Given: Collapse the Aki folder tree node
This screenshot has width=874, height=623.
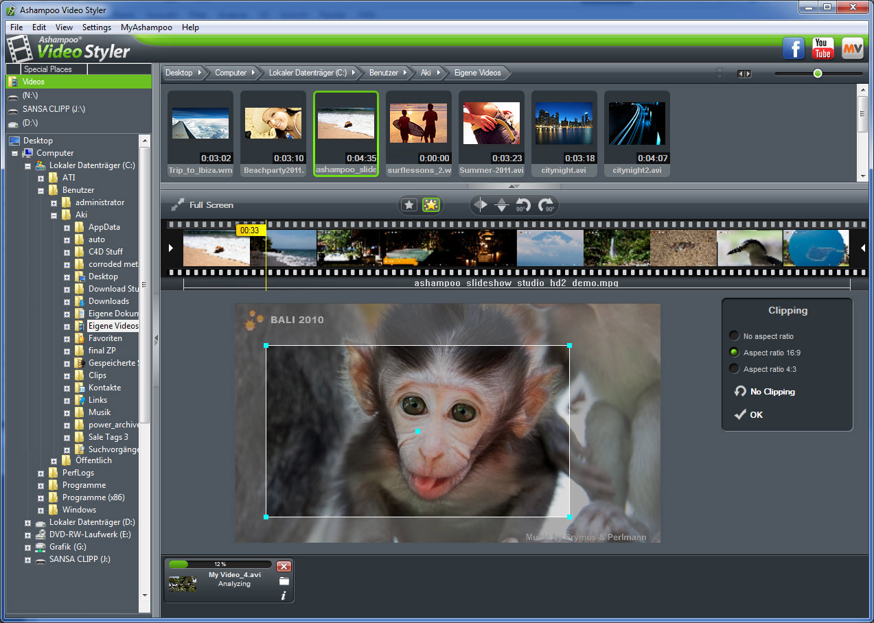Looking at the screenshot, I should 54,215.
